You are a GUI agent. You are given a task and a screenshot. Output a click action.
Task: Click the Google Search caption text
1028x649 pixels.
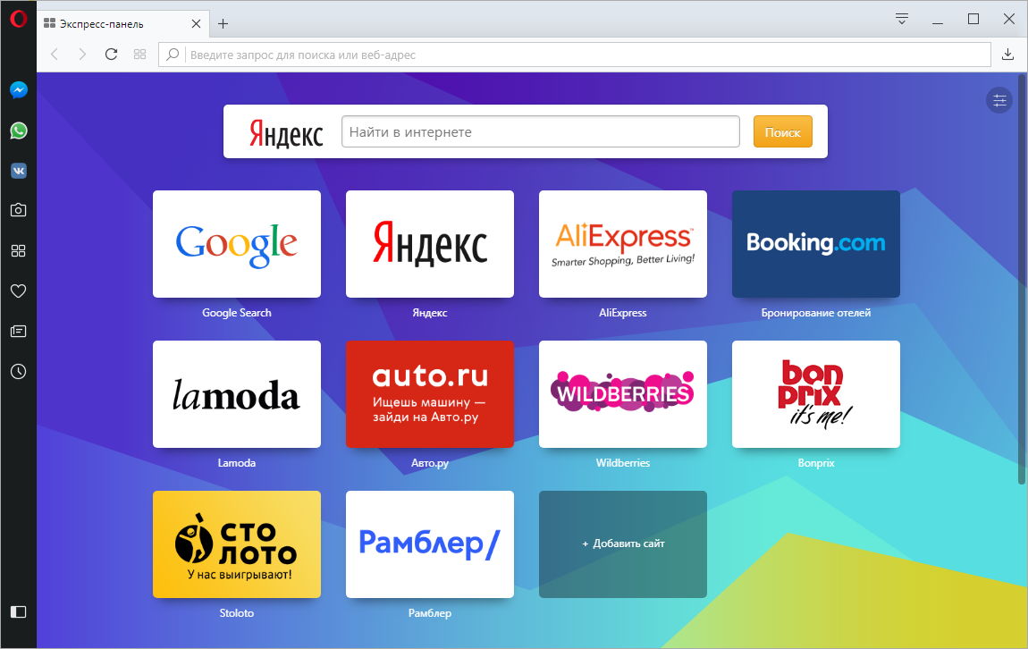(x=237, y=313)
